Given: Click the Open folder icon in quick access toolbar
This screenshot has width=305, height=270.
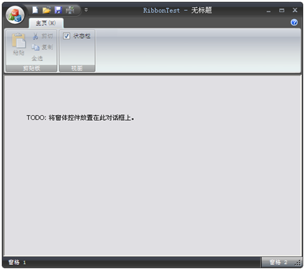Looking at the screenshot, I should tap(46, 10).
